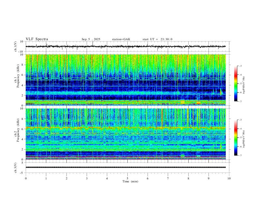This screenshot has width=258, height=200.
Task: Click the ch.2 color scale bar
Action: 236,138
